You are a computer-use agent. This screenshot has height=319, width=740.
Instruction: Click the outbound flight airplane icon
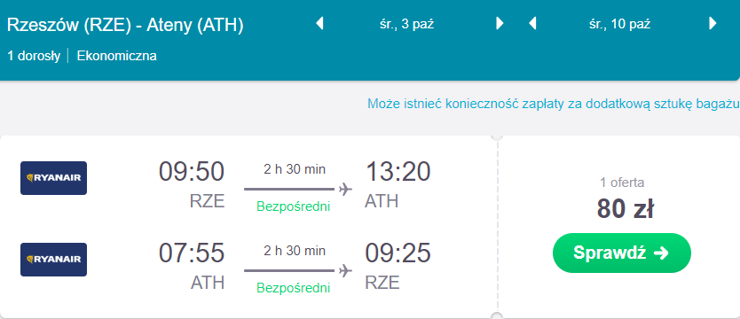tap(346, 189)
